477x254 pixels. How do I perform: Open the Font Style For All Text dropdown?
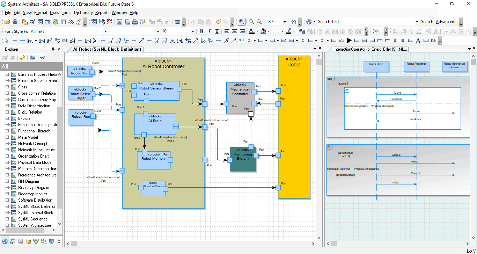106,31
